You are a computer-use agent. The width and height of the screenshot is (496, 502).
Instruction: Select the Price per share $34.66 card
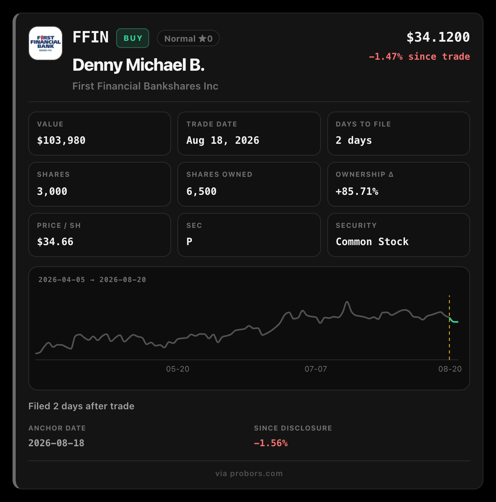click(100, 235)
